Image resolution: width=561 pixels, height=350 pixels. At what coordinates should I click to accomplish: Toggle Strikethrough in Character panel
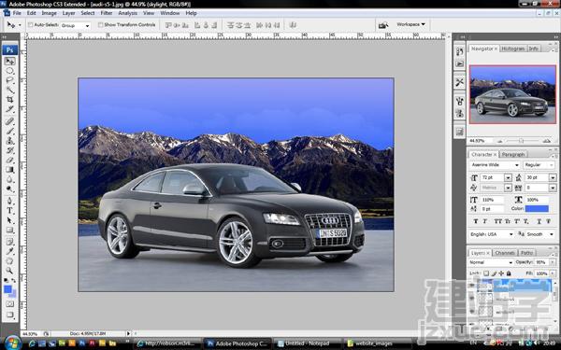[548, 221]
